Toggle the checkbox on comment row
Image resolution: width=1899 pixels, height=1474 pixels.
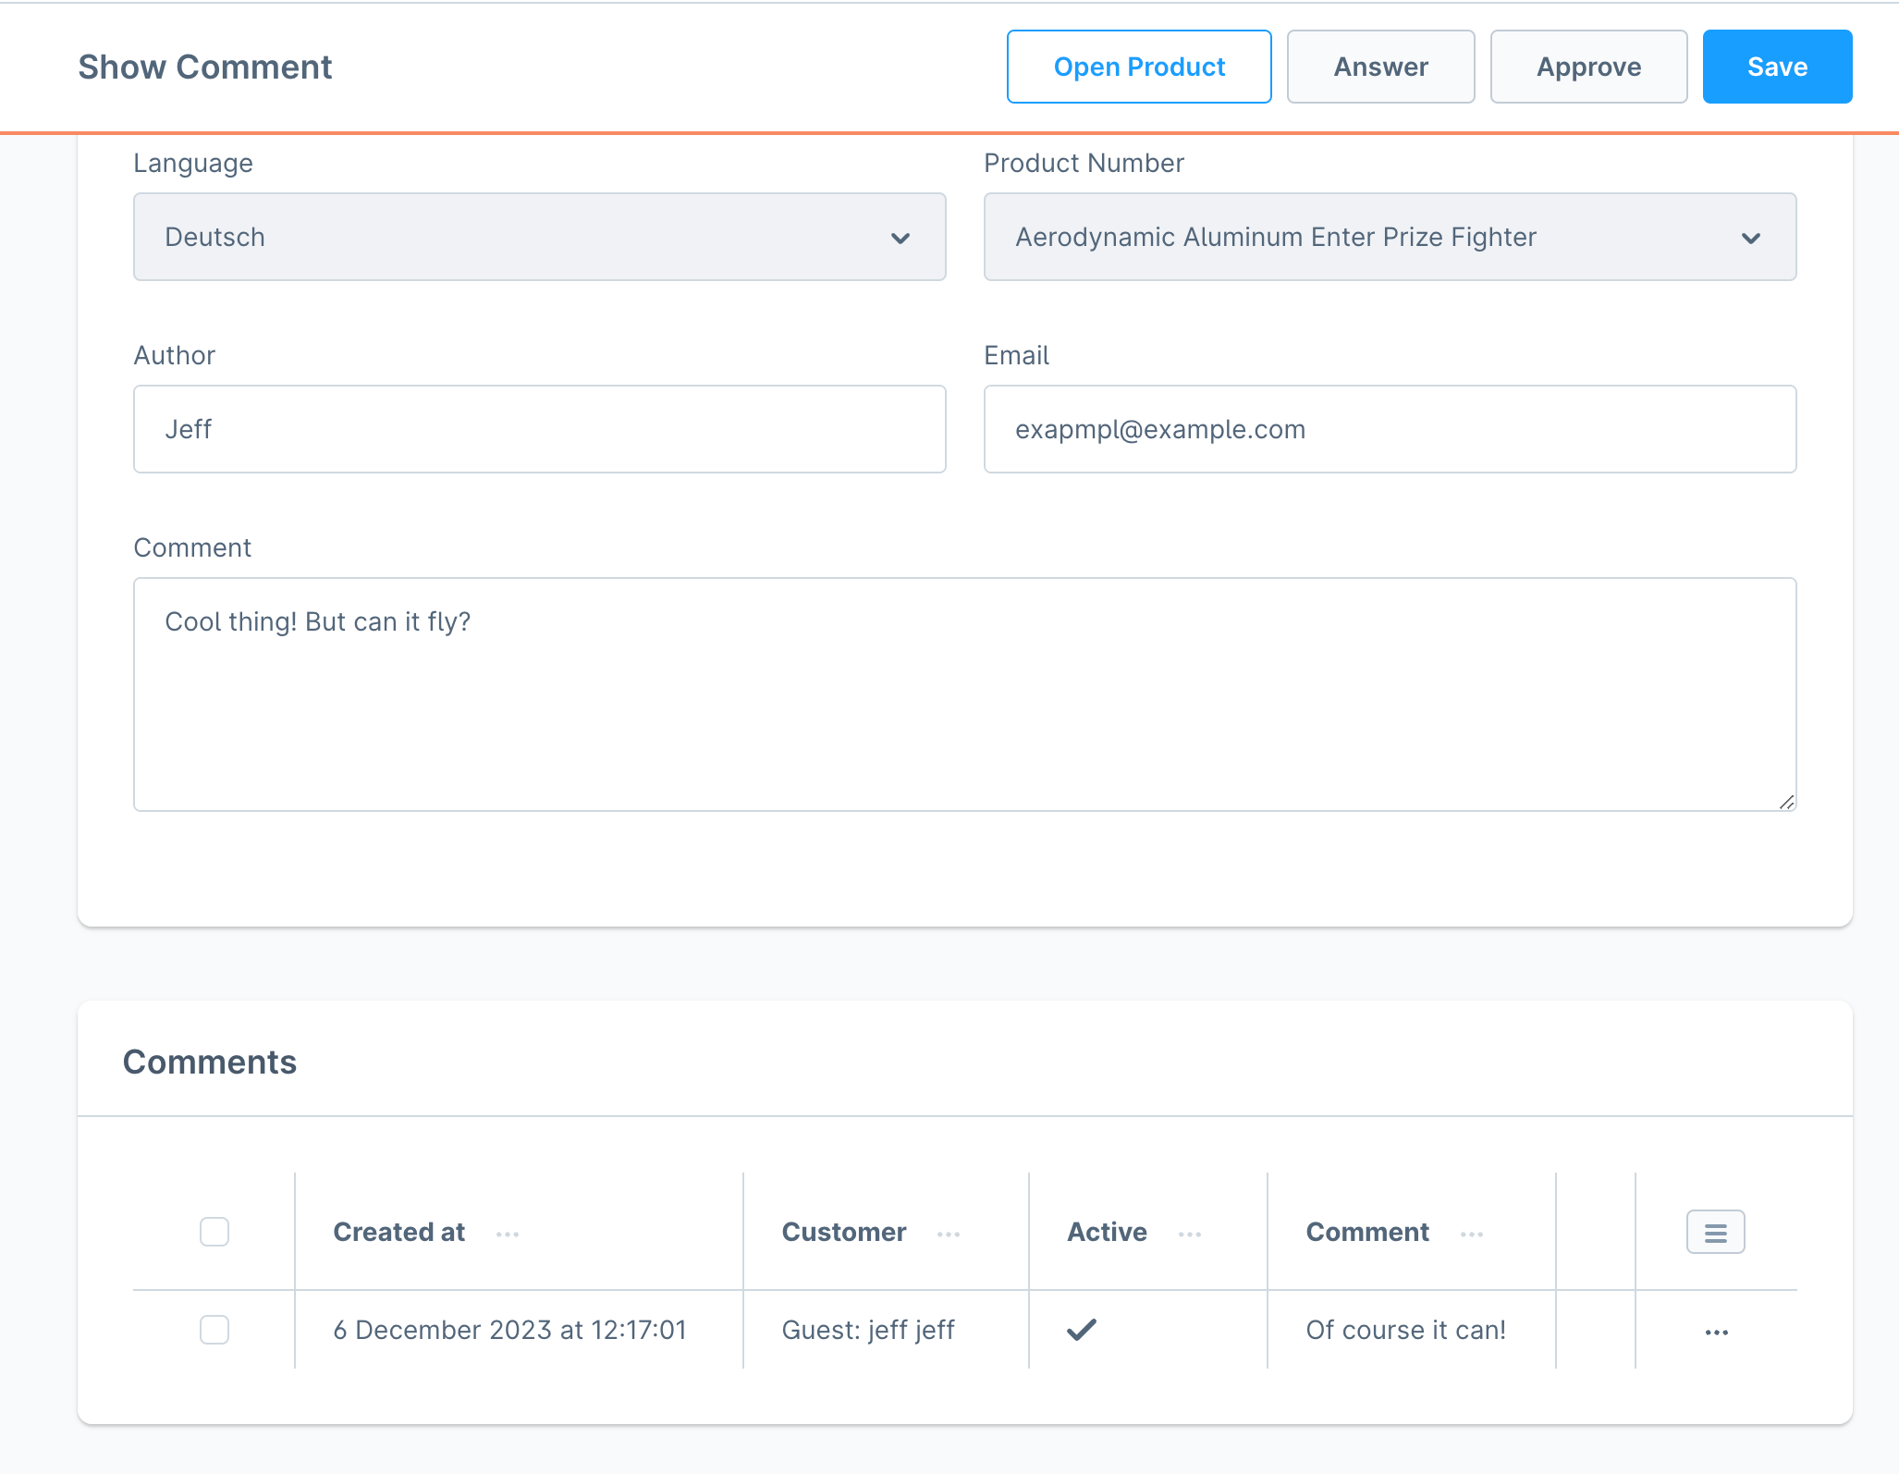tap(214, 1331)
